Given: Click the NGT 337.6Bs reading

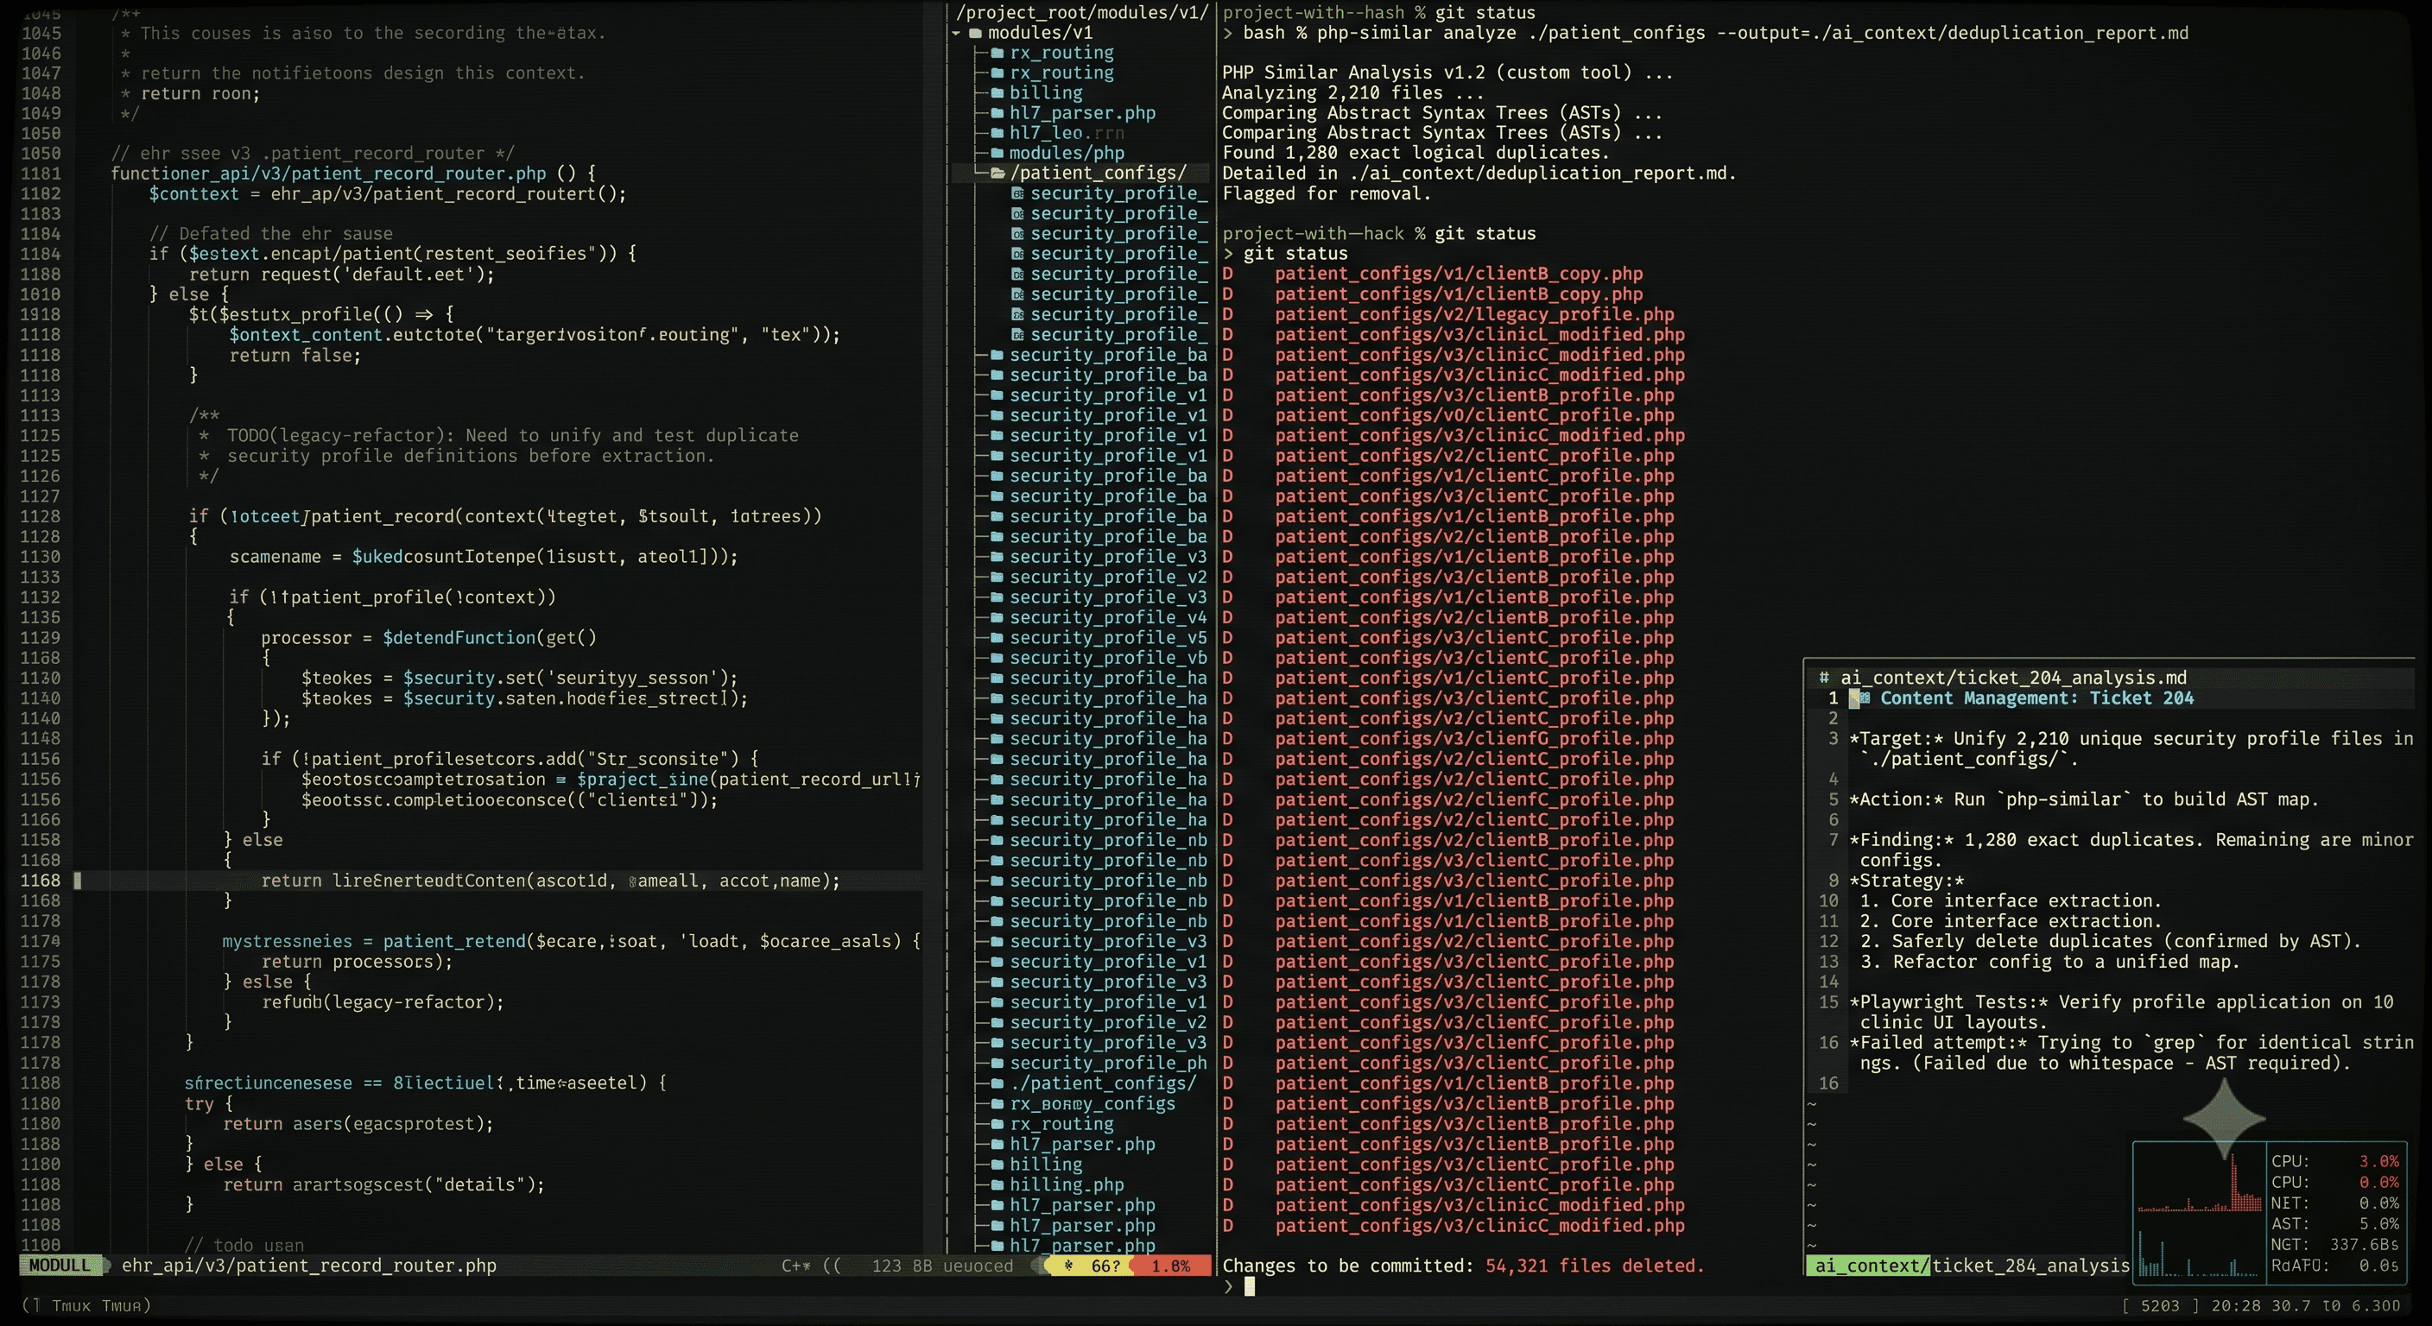Looking at the screenshot, I should [x=2334, y=1245].
